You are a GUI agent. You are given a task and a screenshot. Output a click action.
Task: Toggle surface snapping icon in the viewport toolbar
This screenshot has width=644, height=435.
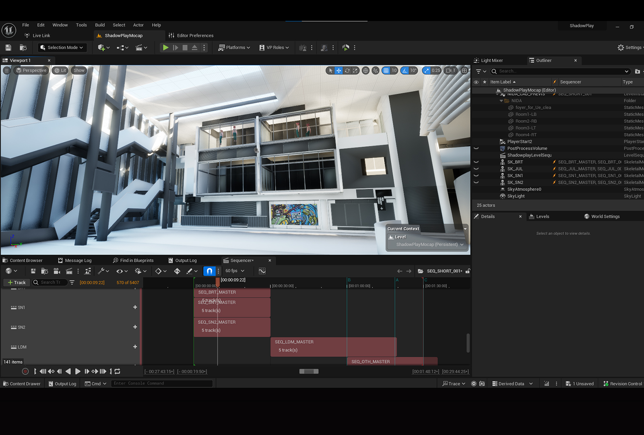[376, 70]
